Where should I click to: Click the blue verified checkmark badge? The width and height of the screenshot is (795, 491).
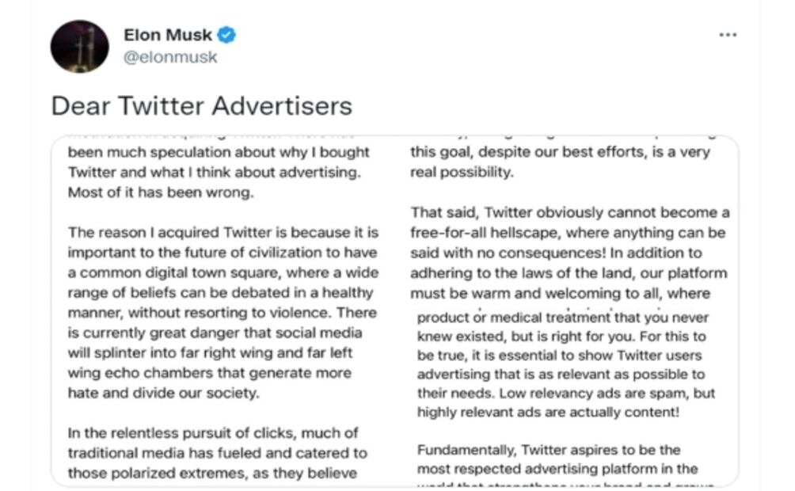click(x=226, y=35)
